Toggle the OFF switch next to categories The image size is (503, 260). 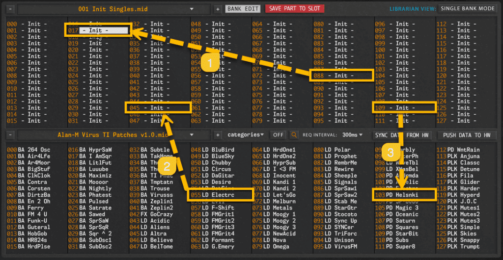click(278, 135)
